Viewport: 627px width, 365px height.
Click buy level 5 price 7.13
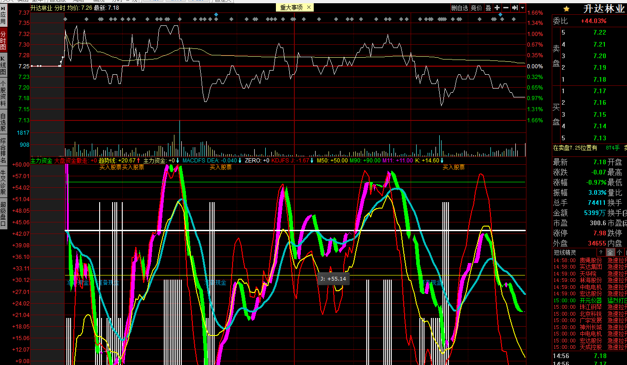(x=600, y=138)
